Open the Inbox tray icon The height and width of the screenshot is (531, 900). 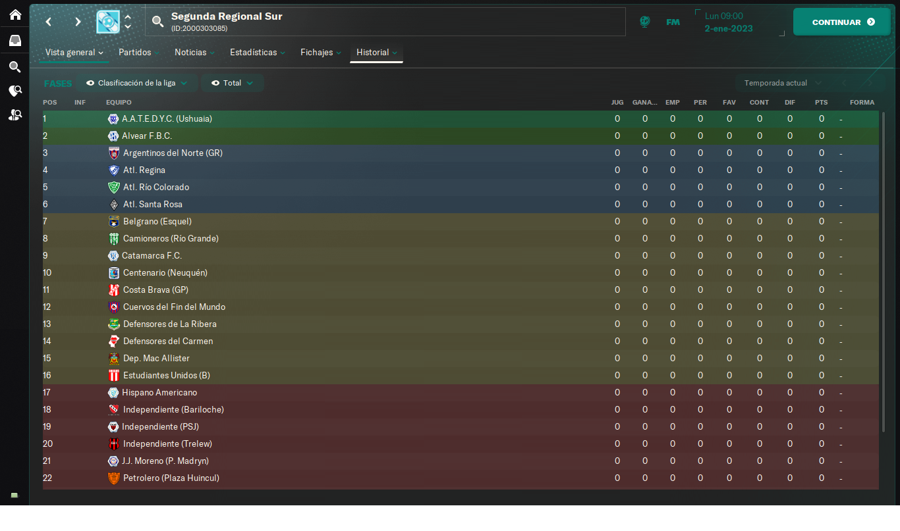(x=14, y=41)
